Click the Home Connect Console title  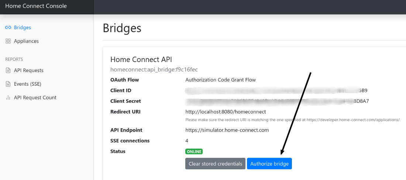tap(36, 6)
